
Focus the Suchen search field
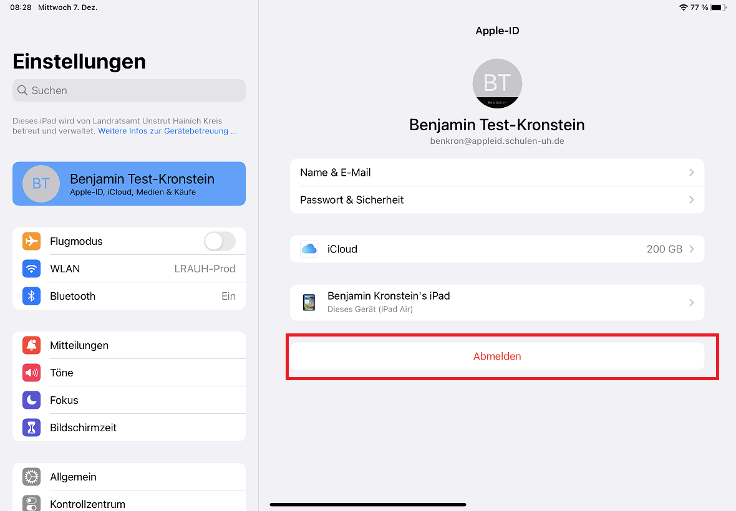tap(129, 90)
